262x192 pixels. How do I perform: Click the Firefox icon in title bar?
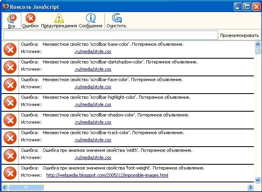[x=6, y=6]
